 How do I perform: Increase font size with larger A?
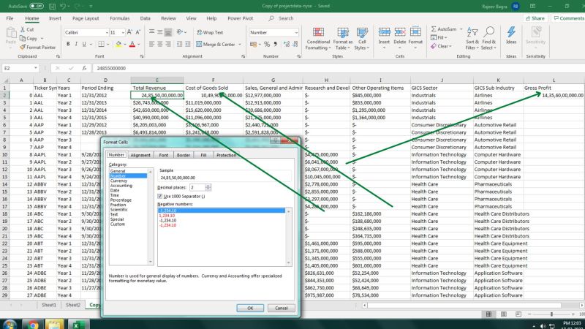[129, 32]
